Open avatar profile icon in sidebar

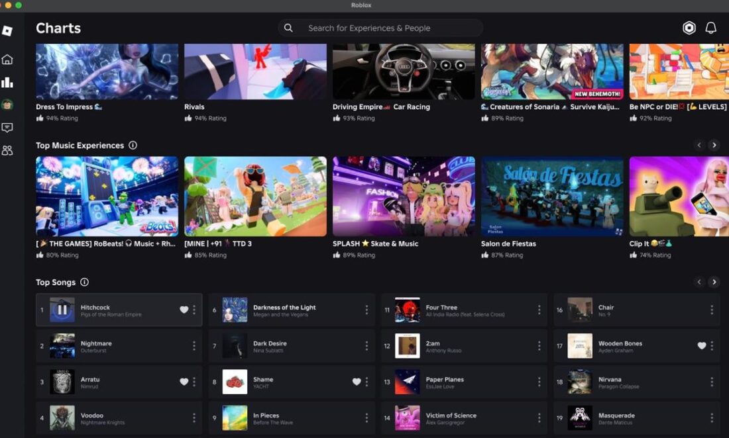point(7,105)
